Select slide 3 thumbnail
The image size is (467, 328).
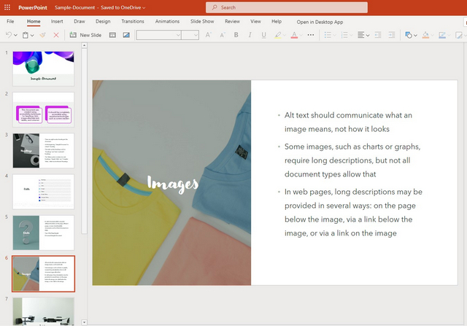(x=44, y=151)
